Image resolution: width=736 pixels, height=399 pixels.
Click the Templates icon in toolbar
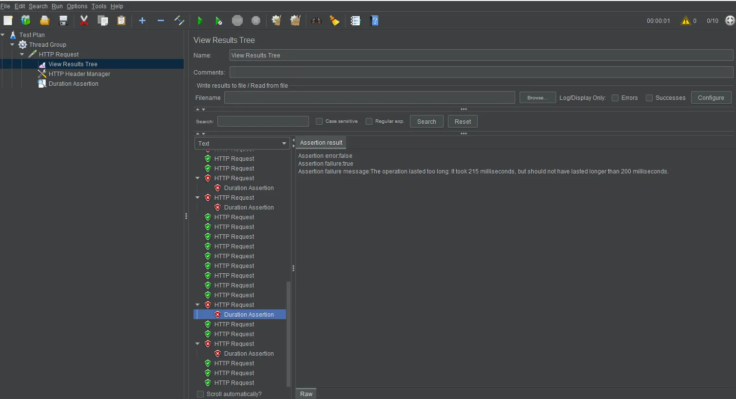[26, 20]
